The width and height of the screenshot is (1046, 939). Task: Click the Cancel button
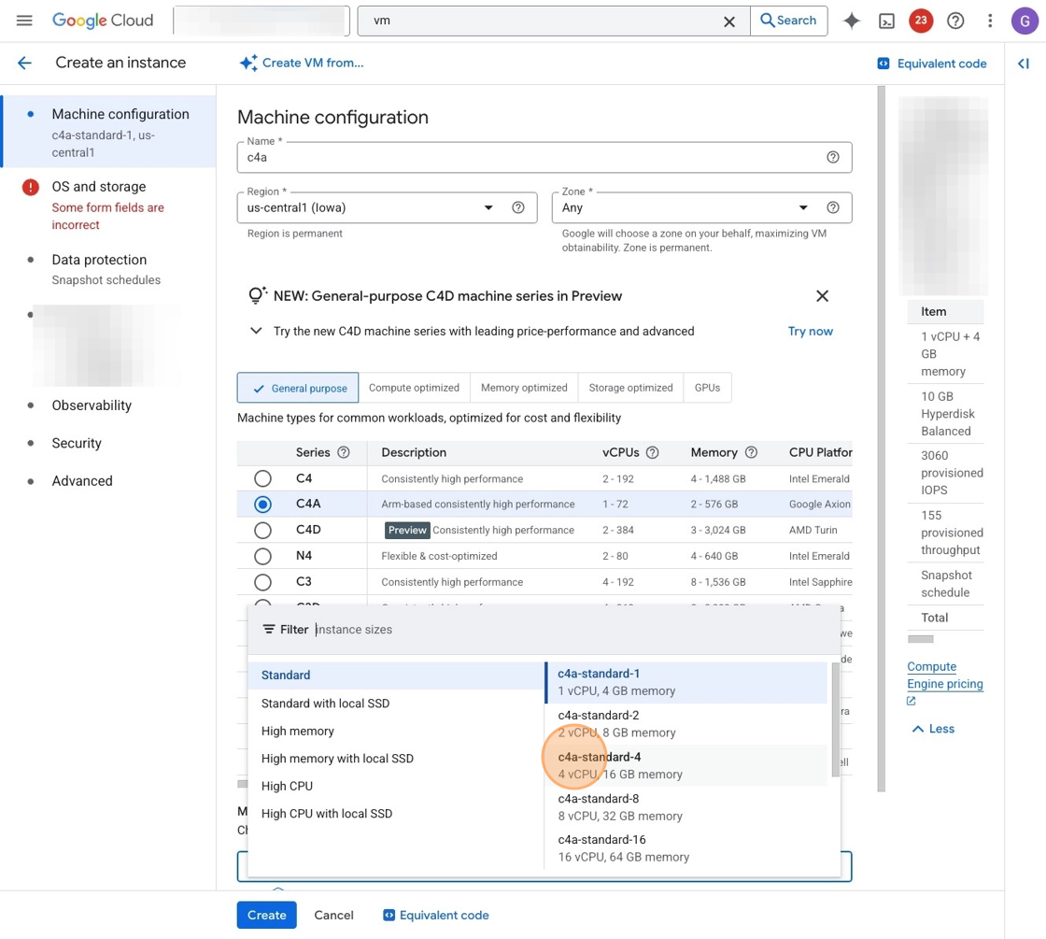(333, 915)
